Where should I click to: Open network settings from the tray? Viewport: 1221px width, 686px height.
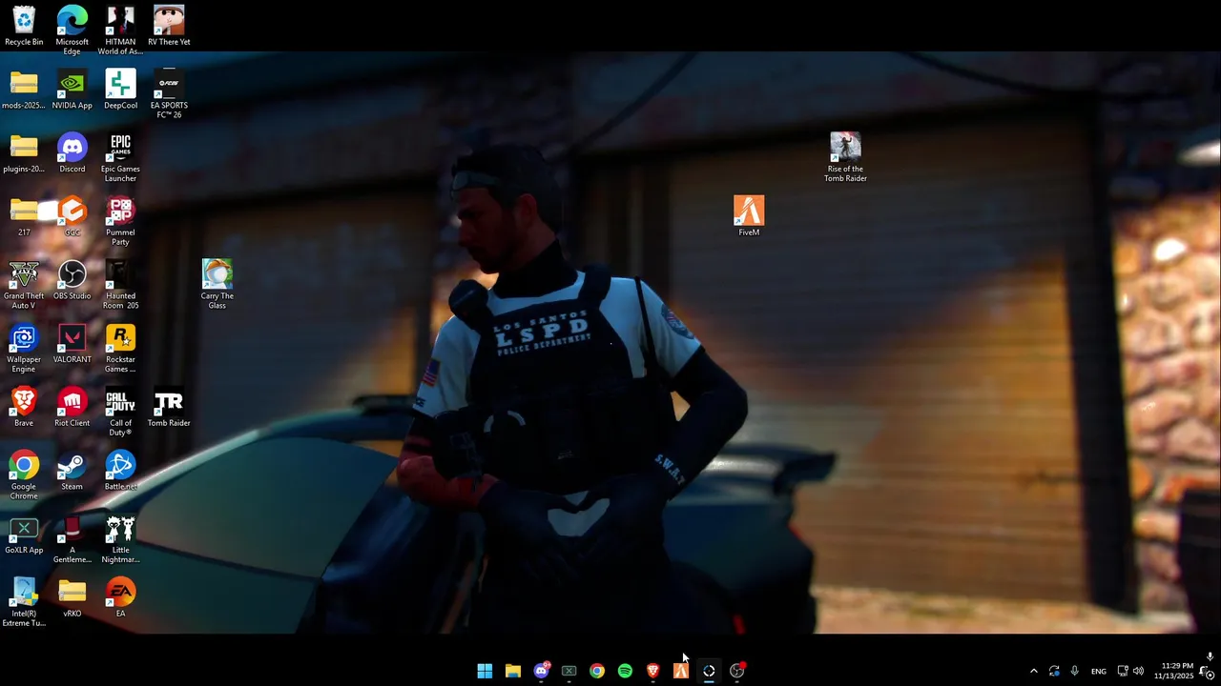point(1123,671)
